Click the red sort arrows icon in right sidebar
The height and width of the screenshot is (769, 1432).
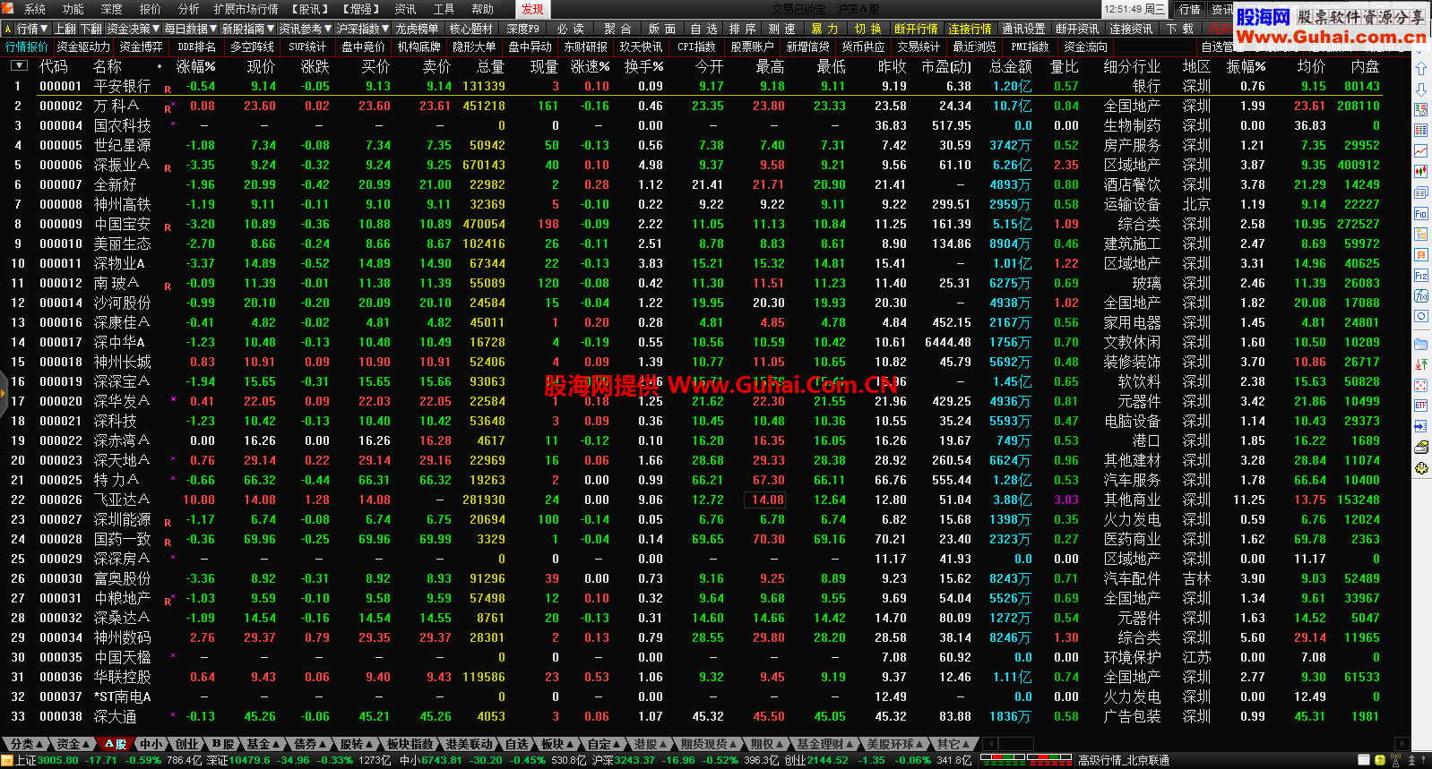tap(1421, 364)
